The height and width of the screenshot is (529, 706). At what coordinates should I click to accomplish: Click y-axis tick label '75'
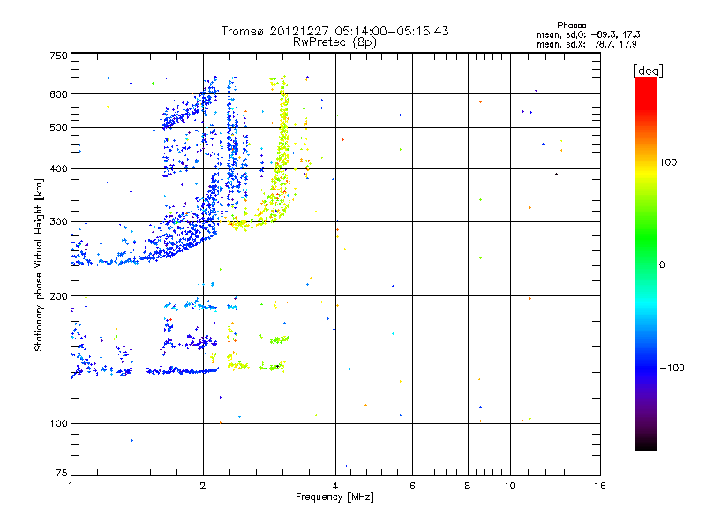pos(62,473)
